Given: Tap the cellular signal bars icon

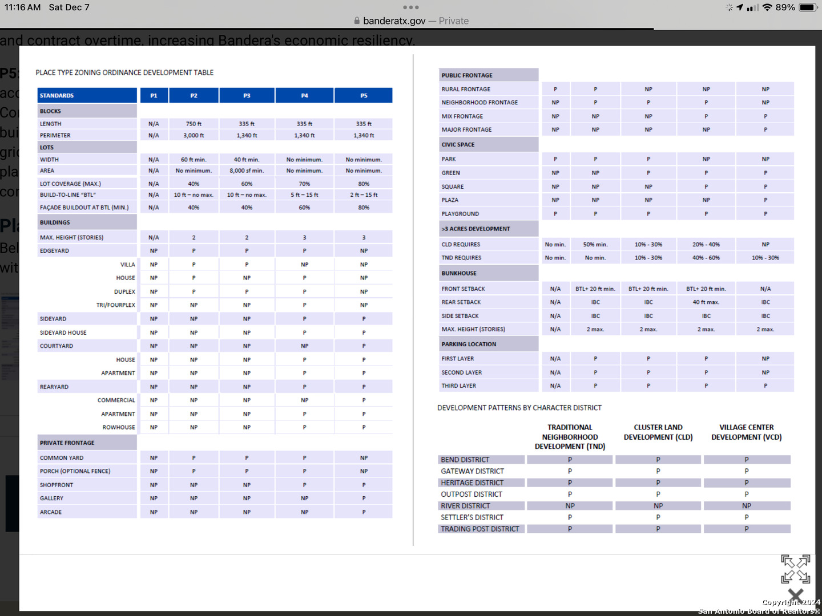Looking at the screenshot, I should tap(753, 7).
